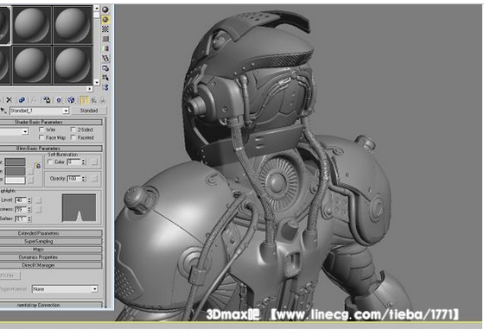
Task: Click the Go to Parent icon
Action: point(93,100)
